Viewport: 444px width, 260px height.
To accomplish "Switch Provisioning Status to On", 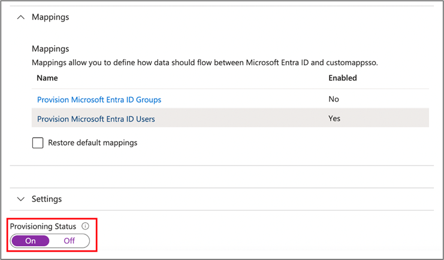I will tap(31, 241).
